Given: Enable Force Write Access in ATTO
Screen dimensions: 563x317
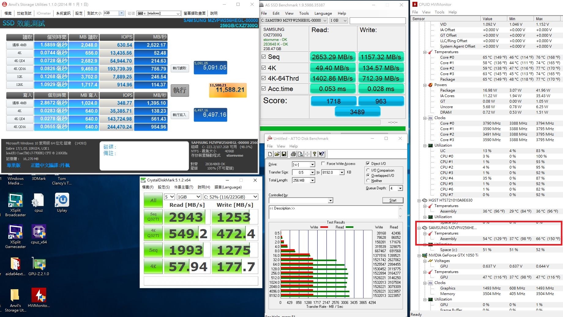Looking at the screenshot, I should coord(323,163).
